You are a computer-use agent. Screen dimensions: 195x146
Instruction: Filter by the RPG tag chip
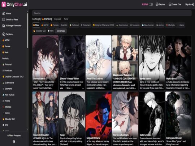(51, 31)
